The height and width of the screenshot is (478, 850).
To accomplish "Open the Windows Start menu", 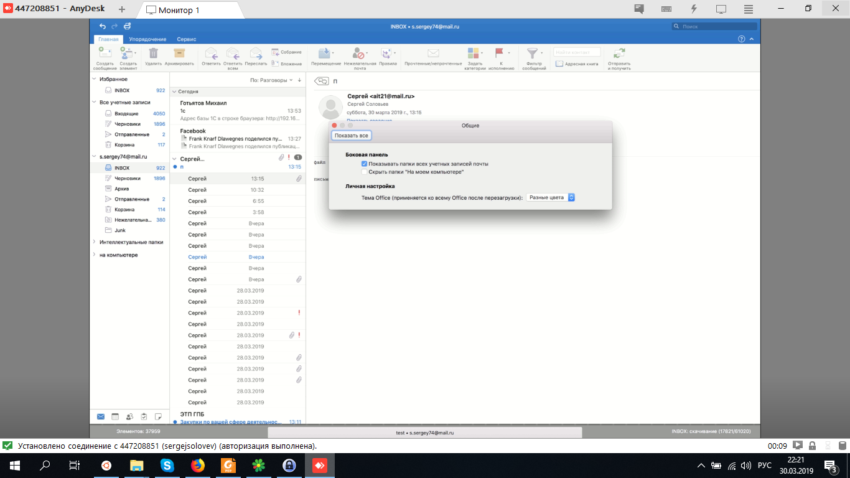I will (x=14, y=465).
